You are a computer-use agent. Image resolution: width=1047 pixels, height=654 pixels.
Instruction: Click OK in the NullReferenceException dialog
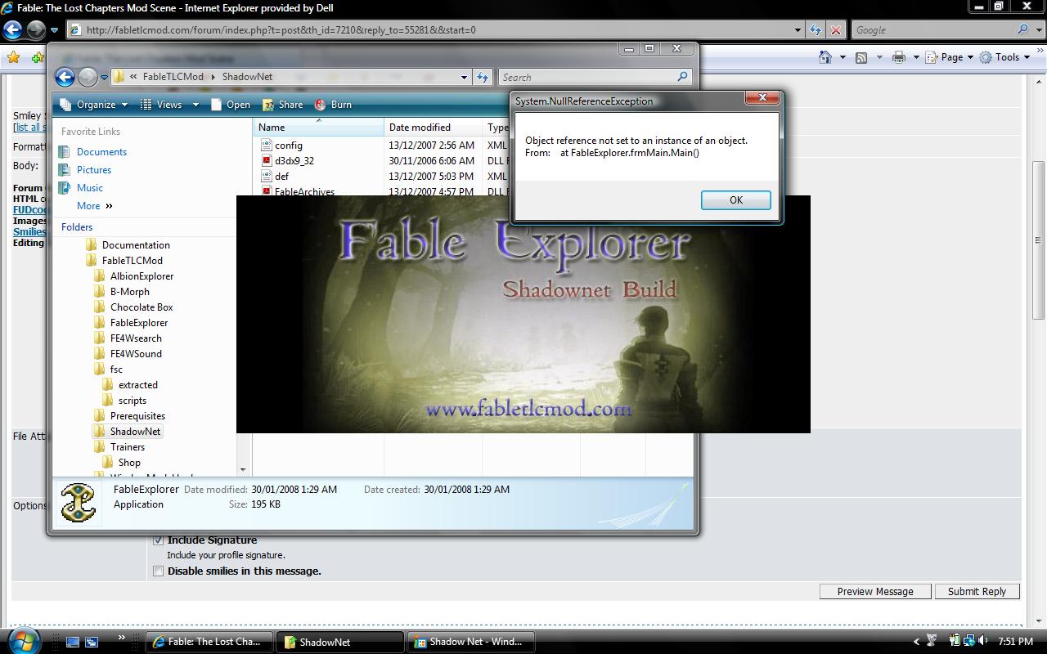click(735, 200)
